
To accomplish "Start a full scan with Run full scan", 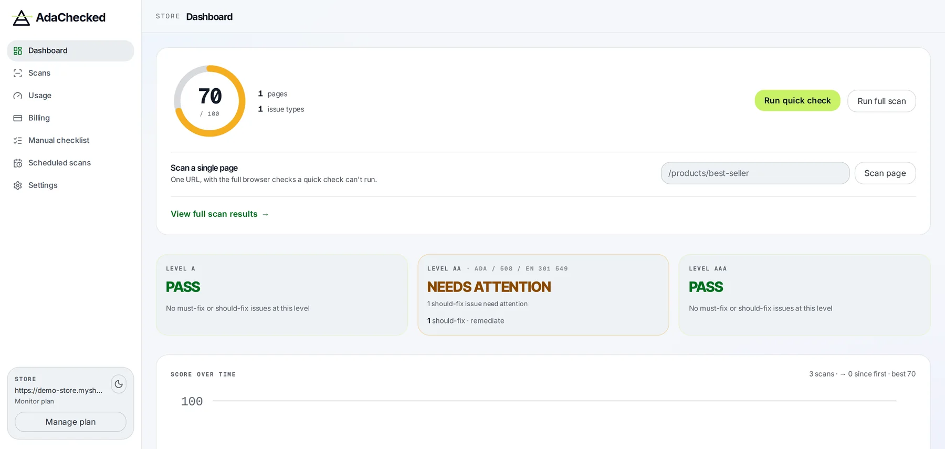I will [881, 101].
